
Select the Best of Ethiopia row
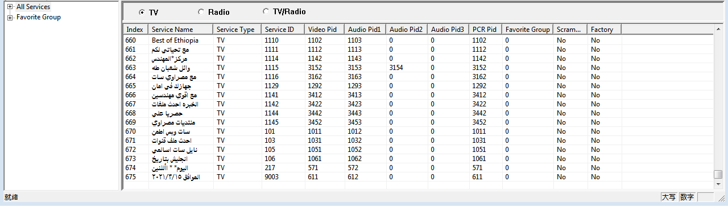click(419, 40)
